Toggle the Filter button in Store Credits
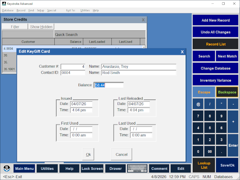240x180 pixels. (15, 27)
